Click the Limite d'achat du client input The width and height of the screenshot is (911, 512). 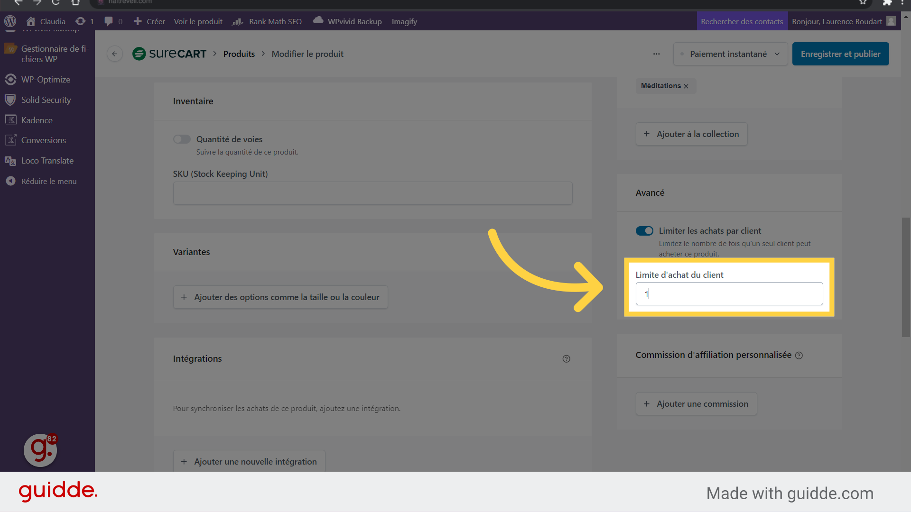point(729,293)
